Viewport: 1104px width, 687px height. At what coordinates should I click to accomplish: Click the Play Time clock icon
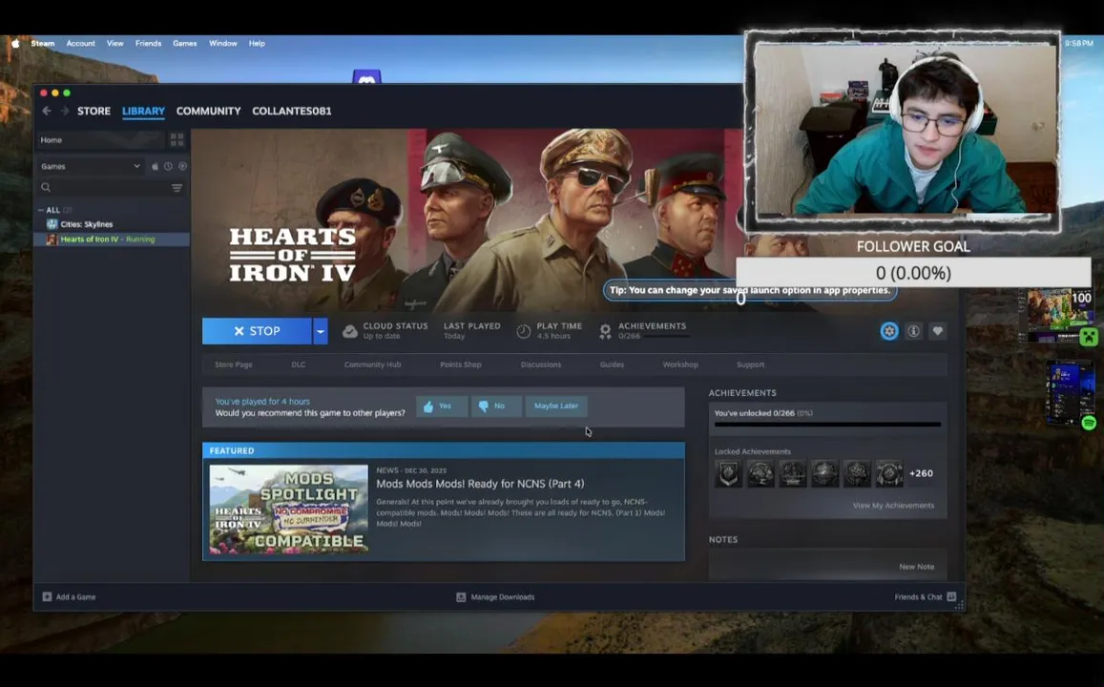click(x=523, y=331)
